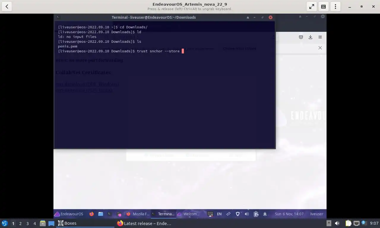Switch to host virtual desktop 4
The image size is (380, 228).
[x=34, y=223]
